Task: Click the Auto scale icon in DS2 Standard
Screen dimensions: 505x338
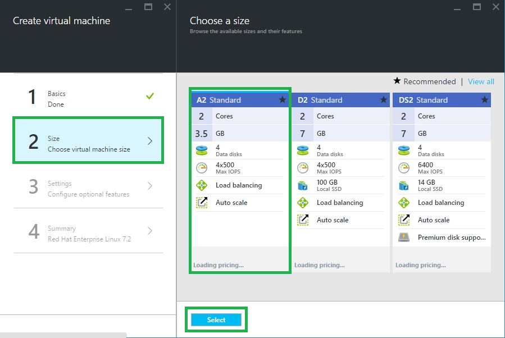Action: (x=404, y=220)
